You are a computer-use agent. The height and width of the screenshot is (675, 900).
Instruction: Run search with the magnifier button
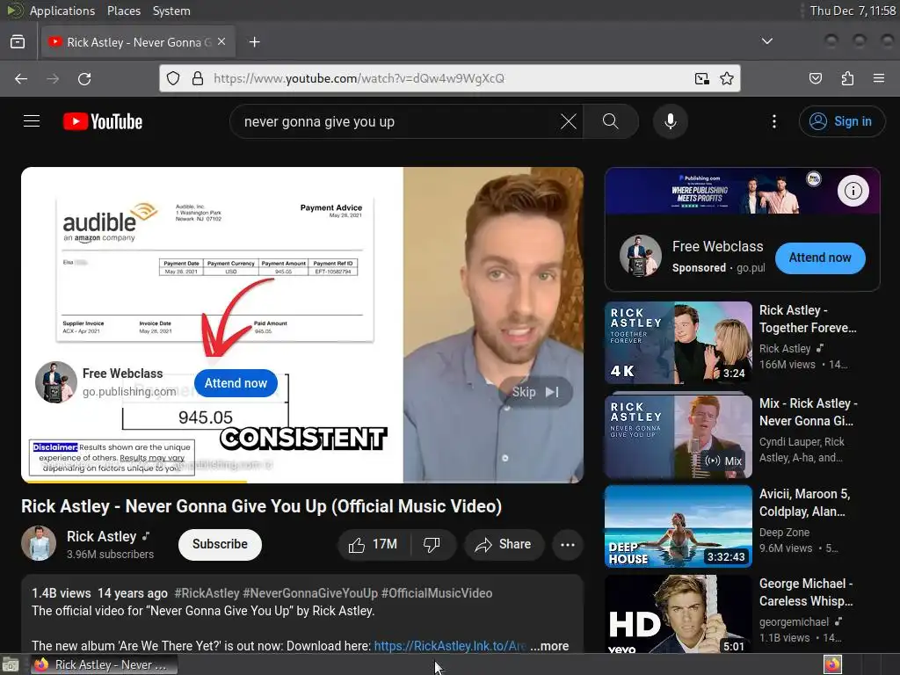pyautogui.click(x=611, y=121)
